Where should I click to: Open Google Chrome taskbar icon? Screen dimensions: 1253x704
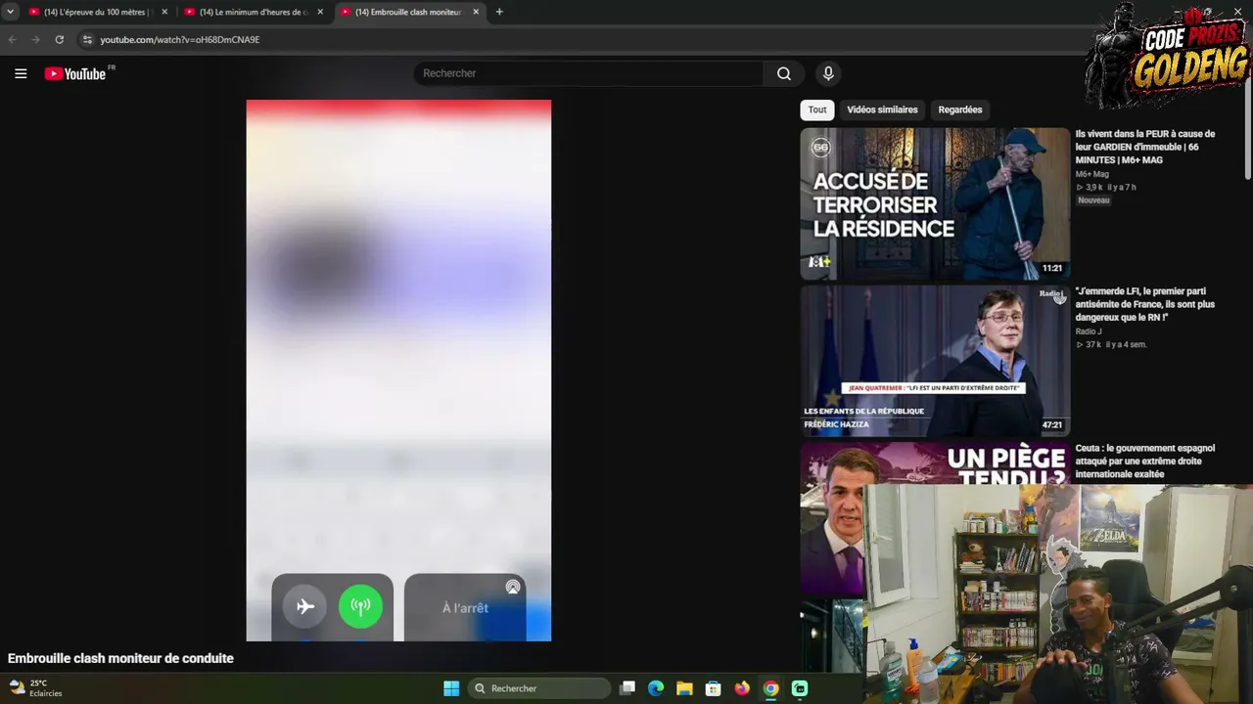[x=771, y=688]
